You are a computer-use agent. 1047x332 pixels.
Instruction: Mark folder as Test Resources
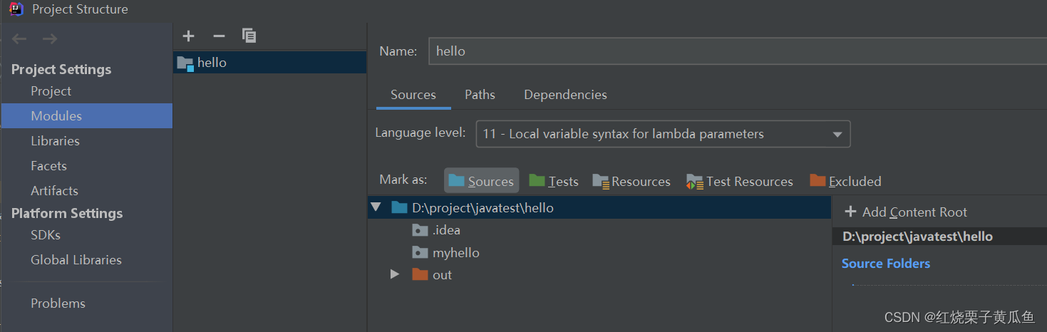click(x=739, y=181)
